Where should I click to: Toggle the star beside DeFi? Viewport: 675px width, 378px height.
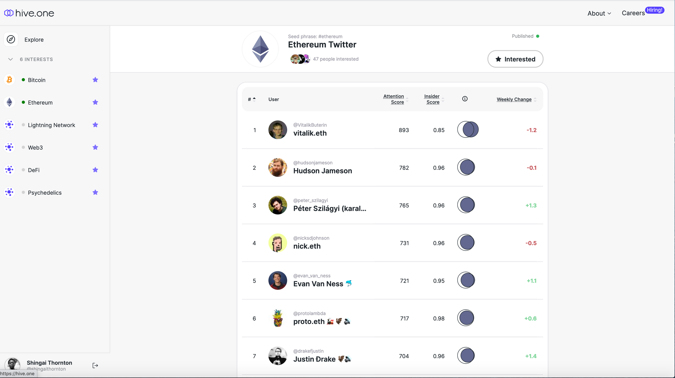click(95, 170)
